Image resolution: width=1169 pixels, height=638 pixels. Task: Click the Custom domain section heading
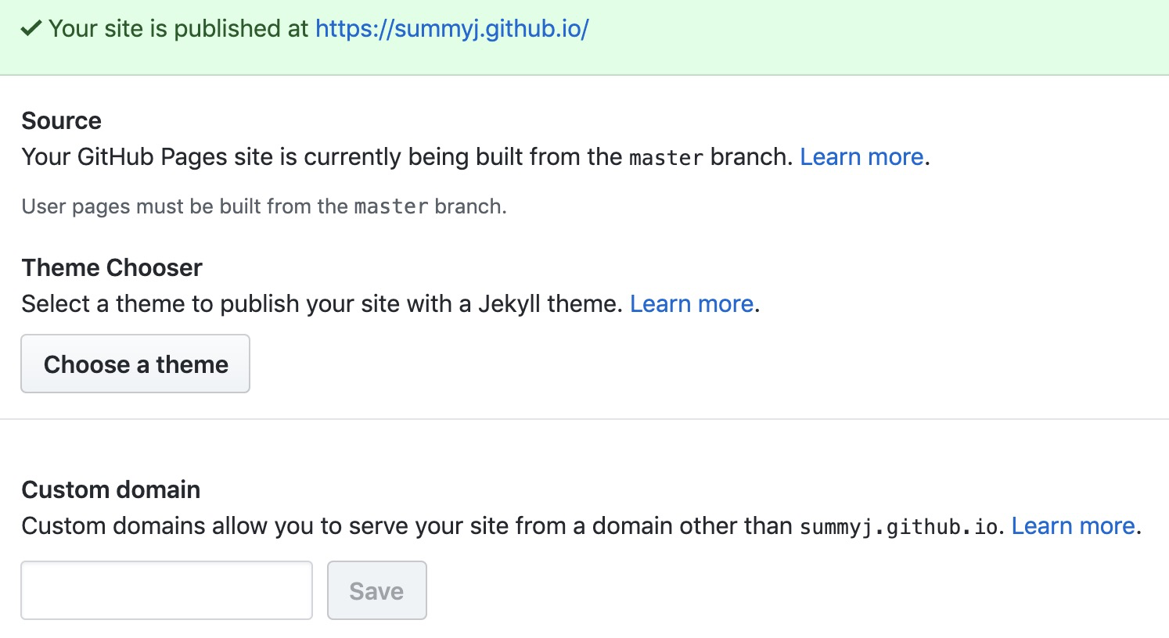[x=111, y=490]
